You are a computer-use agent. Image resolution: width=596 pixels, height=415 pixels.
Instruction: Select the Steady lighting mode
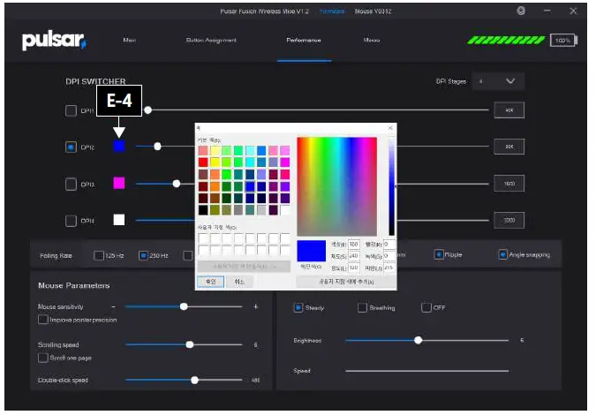[x=298, y=307]
